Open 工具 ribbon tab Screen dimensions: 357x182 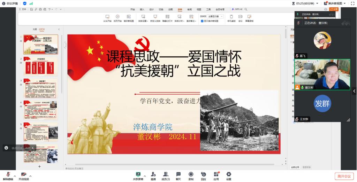[208, 9]
